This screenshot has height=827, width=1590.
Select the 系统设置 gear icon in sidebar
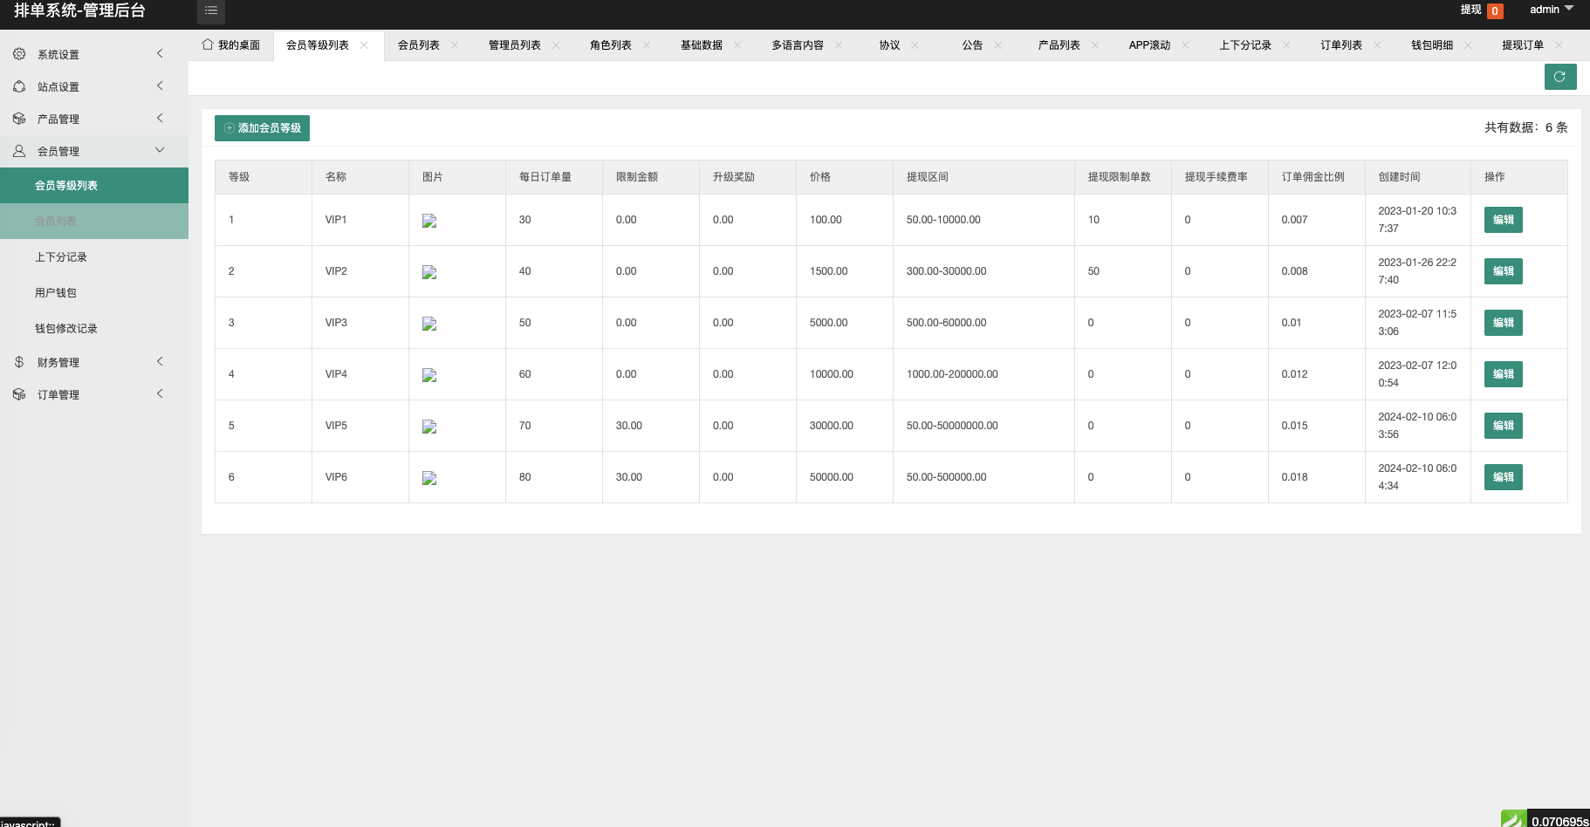click(x=19, y=53)
